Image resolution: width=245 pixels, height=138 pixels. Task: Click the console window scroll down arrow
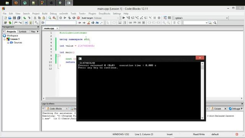click(203, 118)
